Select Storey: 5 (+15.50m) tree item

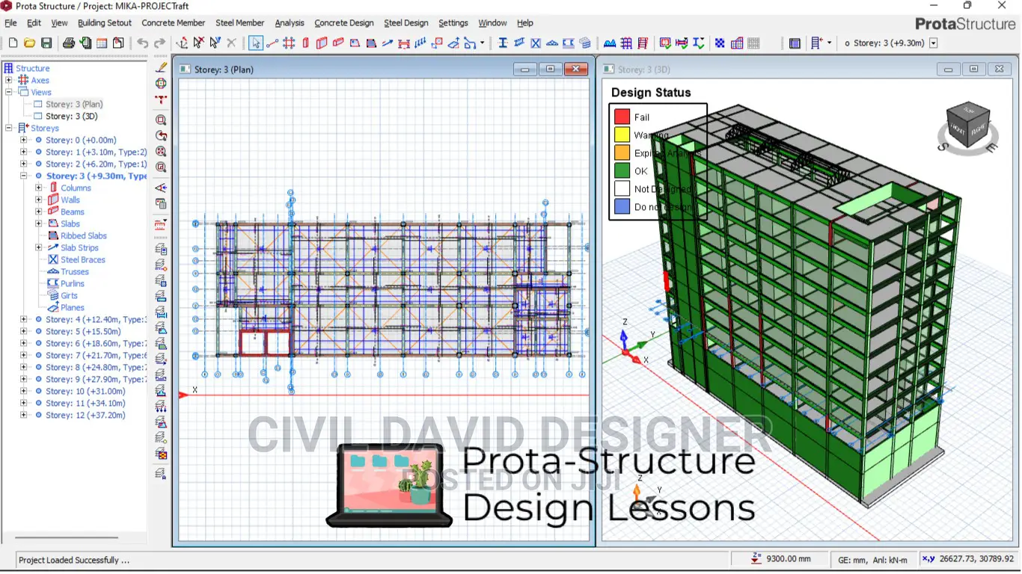(83, 331)
